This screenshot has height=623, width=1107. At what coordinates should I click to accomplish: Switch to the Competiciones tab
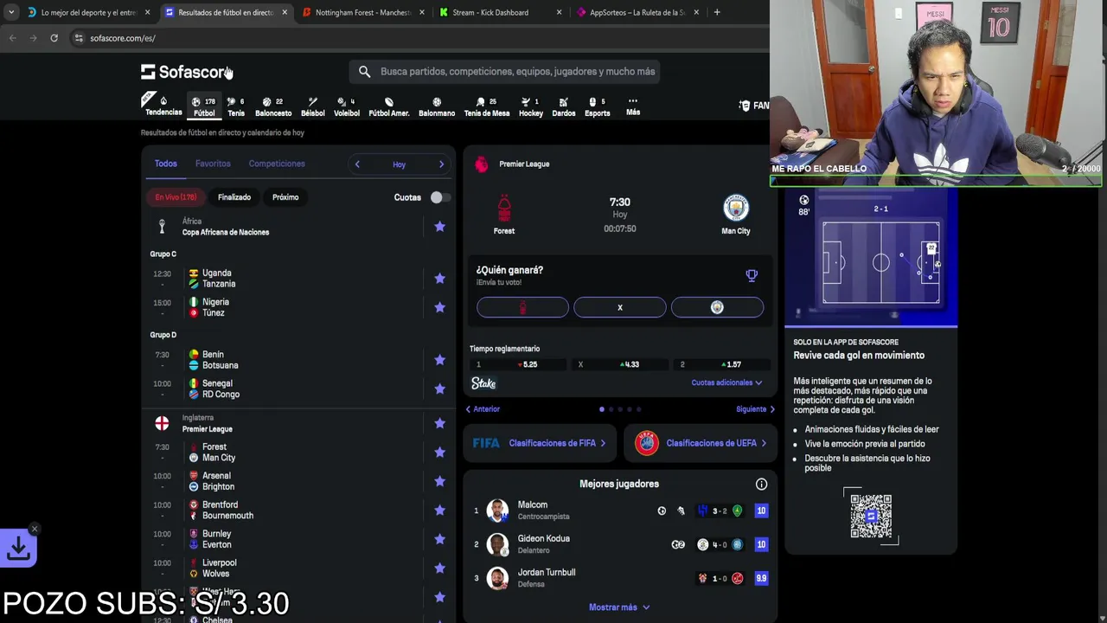277,164
